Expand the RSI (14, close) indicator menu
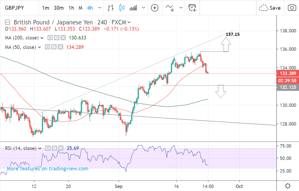Screen dimensions: 299x191 39,149
